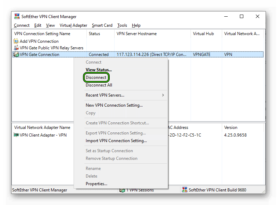Screen dimensions: 277x205
Task: Minimize the SoftEther VPN Client Manager window
Action: point(226,16)
